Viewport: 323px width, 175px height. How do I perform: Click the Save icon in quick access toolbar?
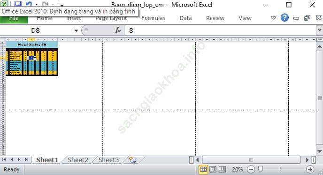(x=18, y=3)
